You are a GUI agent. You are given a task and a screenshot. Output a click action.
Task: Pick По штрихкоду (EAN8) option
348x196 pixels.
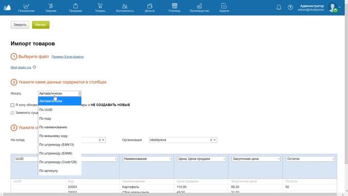(59, 154)
